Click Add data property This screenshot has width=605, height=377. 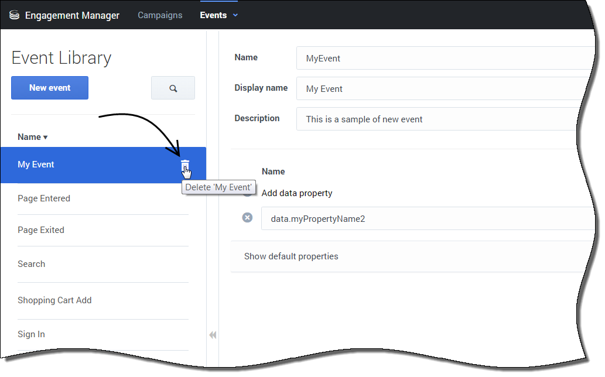(297, 193)
